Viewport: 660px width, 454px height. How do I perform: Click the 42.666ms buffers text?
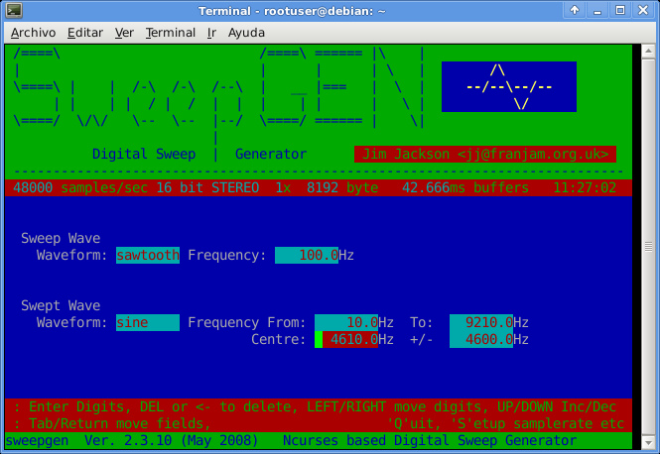(x=465, y=187)
